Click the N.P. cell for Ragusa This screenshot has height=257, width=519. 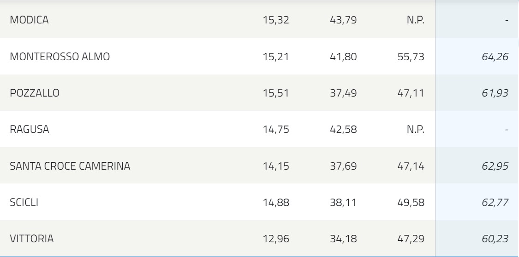tap(415, 129)
